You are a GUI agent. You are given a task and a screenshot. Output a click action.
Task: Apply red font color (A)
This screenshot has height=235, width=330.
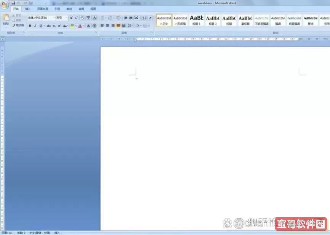(x=80, y=26)
